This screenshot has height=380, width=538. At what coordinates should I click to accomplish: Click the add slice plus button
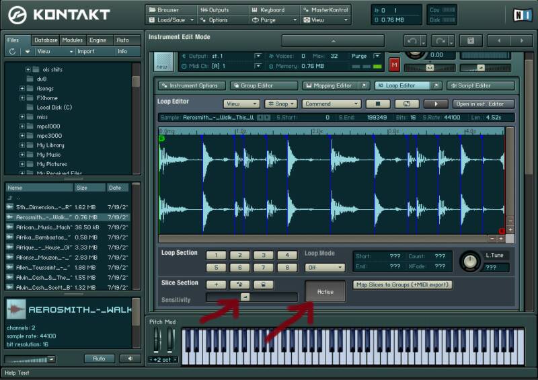[x=216, y=284]
